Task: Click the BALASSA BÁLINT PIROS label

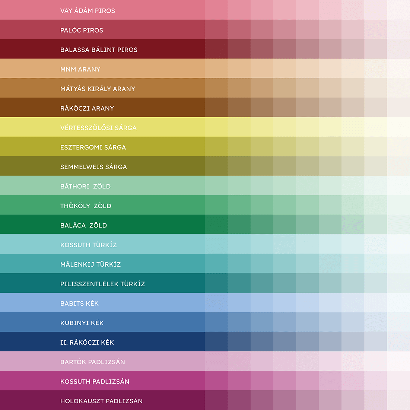Action: tap(99, 50)
